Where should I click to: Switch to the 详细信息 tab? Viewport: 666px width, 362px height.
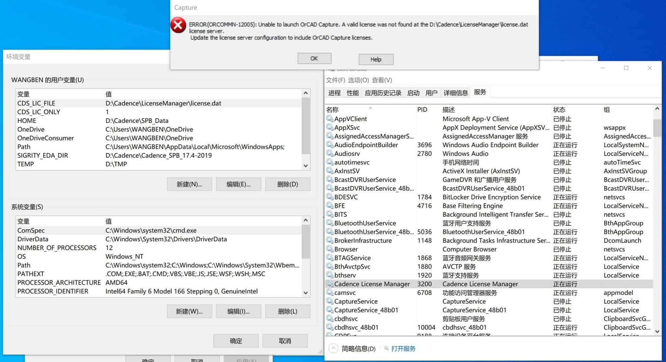[x=456, y=93]
